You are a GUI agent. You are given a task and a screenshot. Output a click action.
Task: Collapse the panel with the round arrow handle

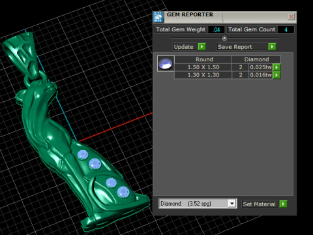click(x=224, y=39)
